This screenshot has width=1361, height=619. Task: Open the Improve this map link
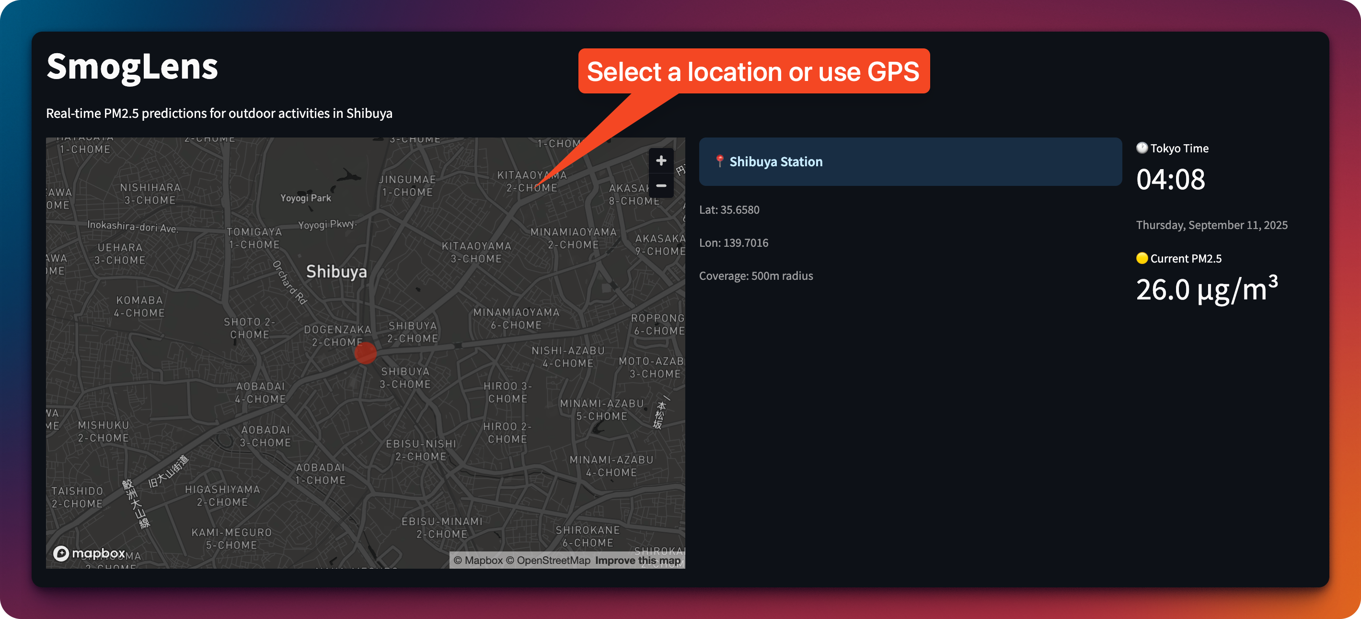tap(638, 561)
